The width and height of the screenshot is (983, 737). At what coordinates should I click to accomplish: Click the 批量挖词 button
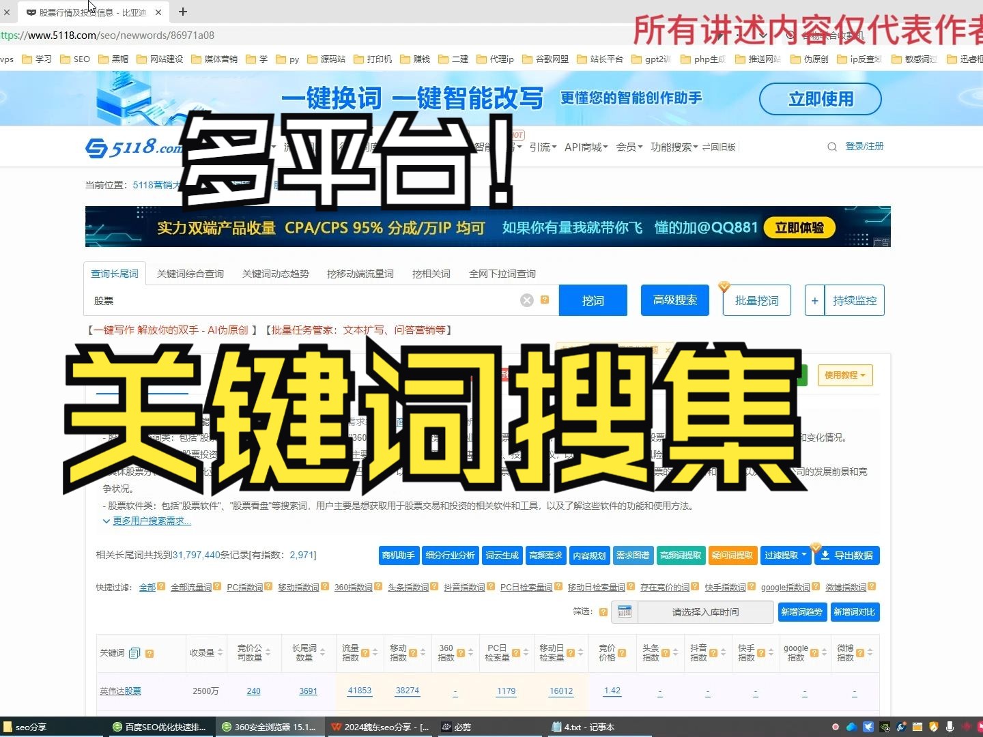[x=757, y=300]
